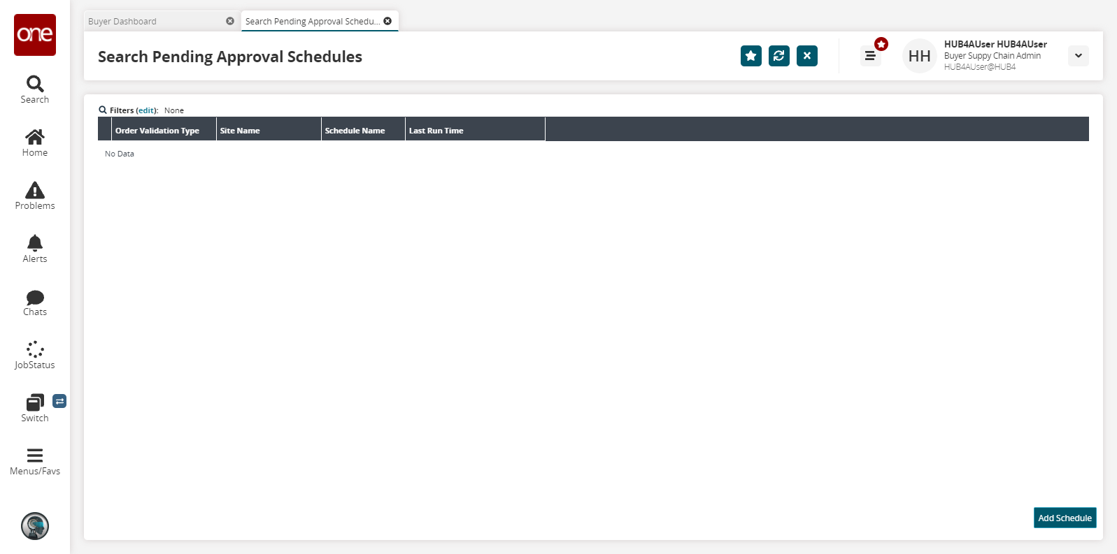Screen dimensions: 1117x554
Task: Close the Buyer Dashboard tab
Action: [x=230, y=21]
